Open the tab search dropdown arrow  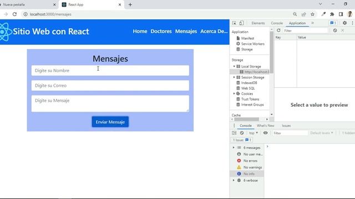point(321,4)
